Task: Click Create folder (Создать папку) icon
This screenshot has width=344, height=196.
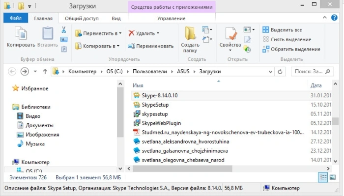Action: (x=190, y=33)
